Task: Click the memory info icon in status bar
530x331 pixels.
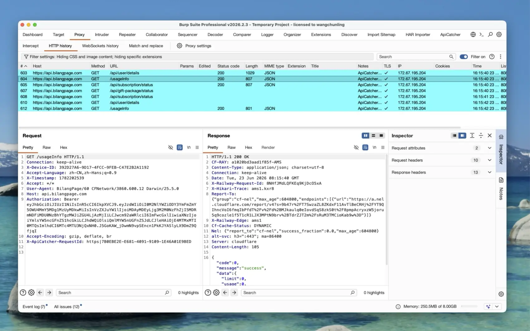Action: [x=398, y=307]
